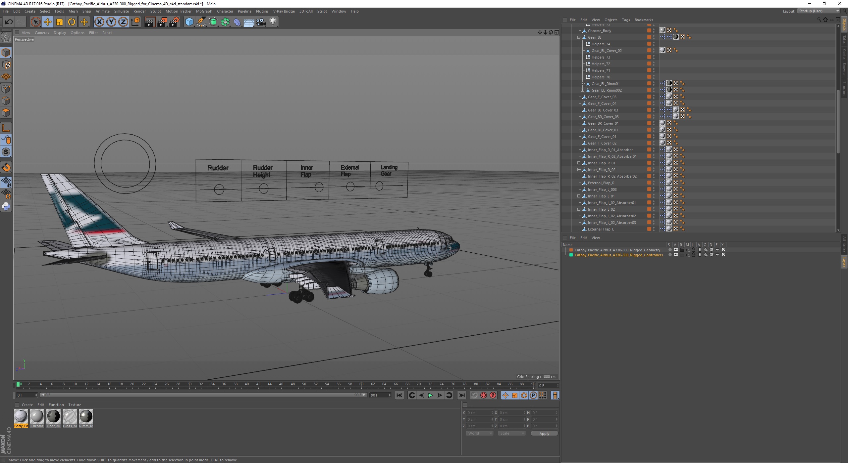Expand Inner_Flap_L_02 object

click(579, 209)
